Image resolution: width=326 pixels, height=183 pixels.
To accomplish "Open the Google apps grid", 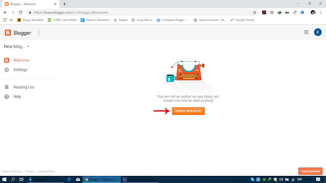I will (306, 32).
